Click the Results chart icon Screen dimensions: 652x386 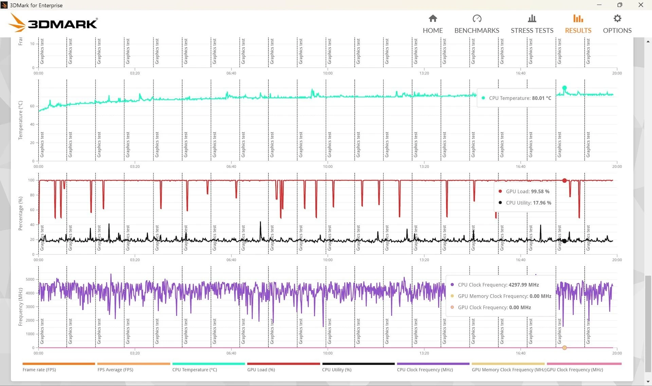(x=578, y=18)
